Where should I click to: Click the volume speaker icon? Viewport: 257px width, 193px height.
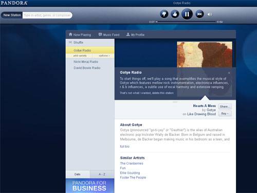[210, 14]
